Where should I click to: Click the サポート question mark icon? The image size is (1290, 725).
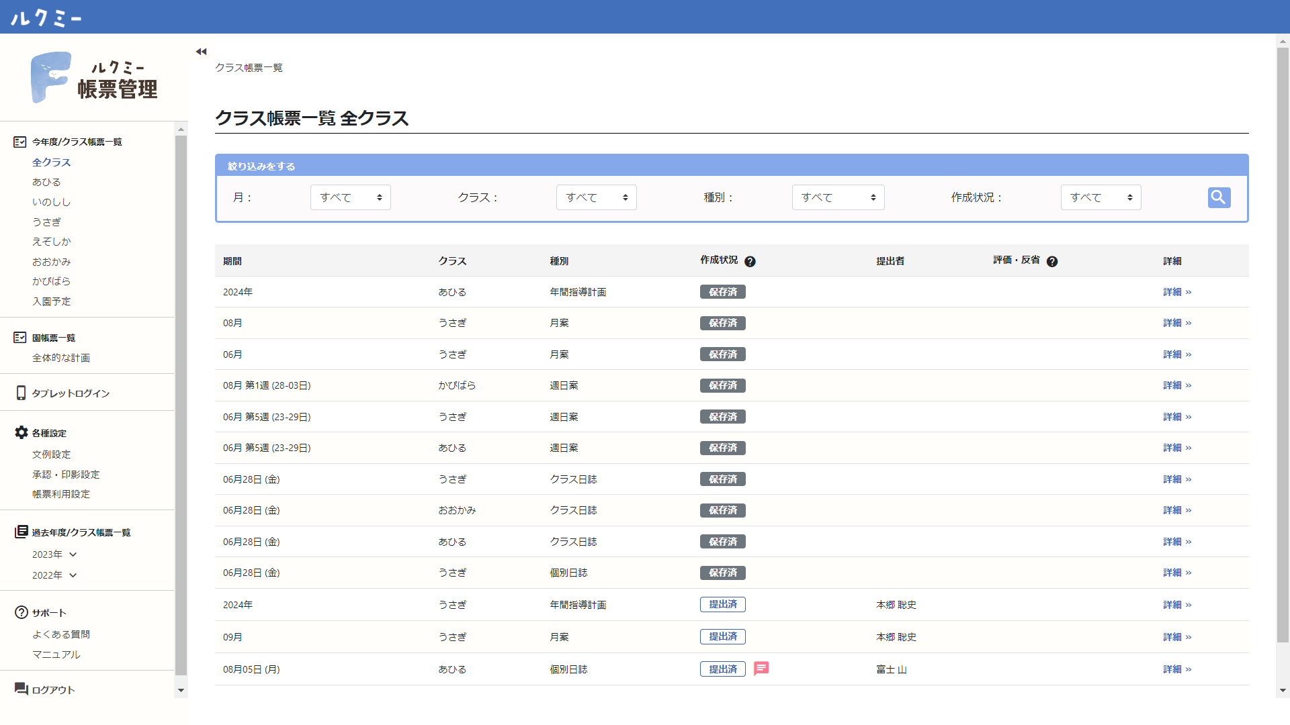[21, 612]
